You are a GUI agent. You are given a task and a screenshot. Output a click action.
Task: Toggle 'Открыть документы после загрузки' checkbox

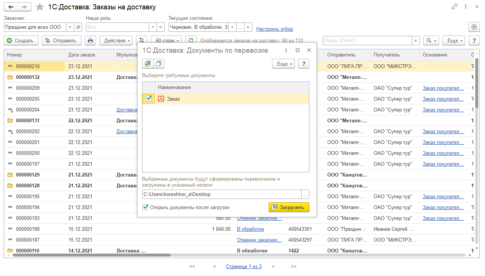146,207
